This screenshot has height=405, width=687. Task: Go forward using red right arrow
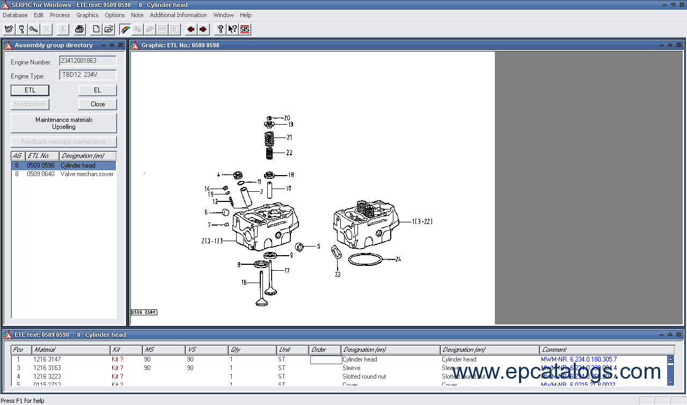203,29
